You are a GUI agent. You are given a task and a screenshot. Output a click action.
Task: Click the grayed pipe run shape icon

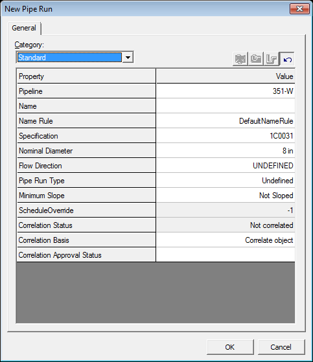[271, 59]
